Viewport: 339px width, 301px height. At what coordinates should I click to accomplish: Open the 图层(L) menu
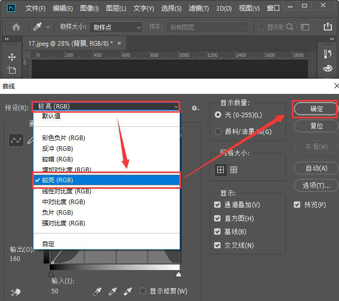116,8
